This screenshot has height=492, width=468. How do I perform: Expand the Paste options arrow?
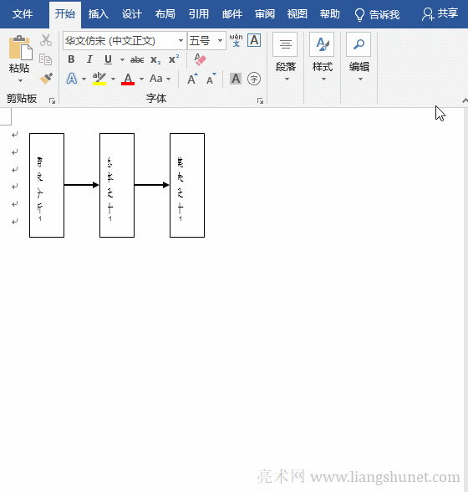[20, 80]
